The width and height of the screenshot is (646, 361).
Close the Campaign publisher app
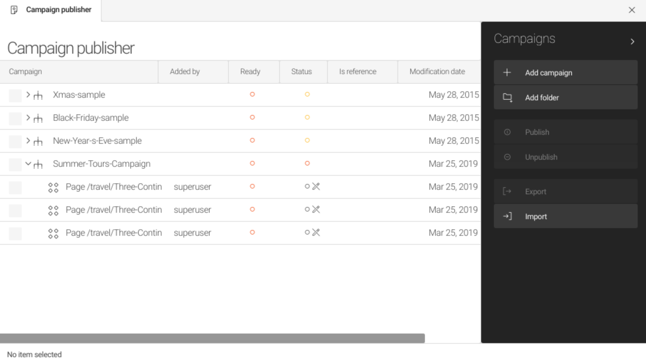[632, 10]
